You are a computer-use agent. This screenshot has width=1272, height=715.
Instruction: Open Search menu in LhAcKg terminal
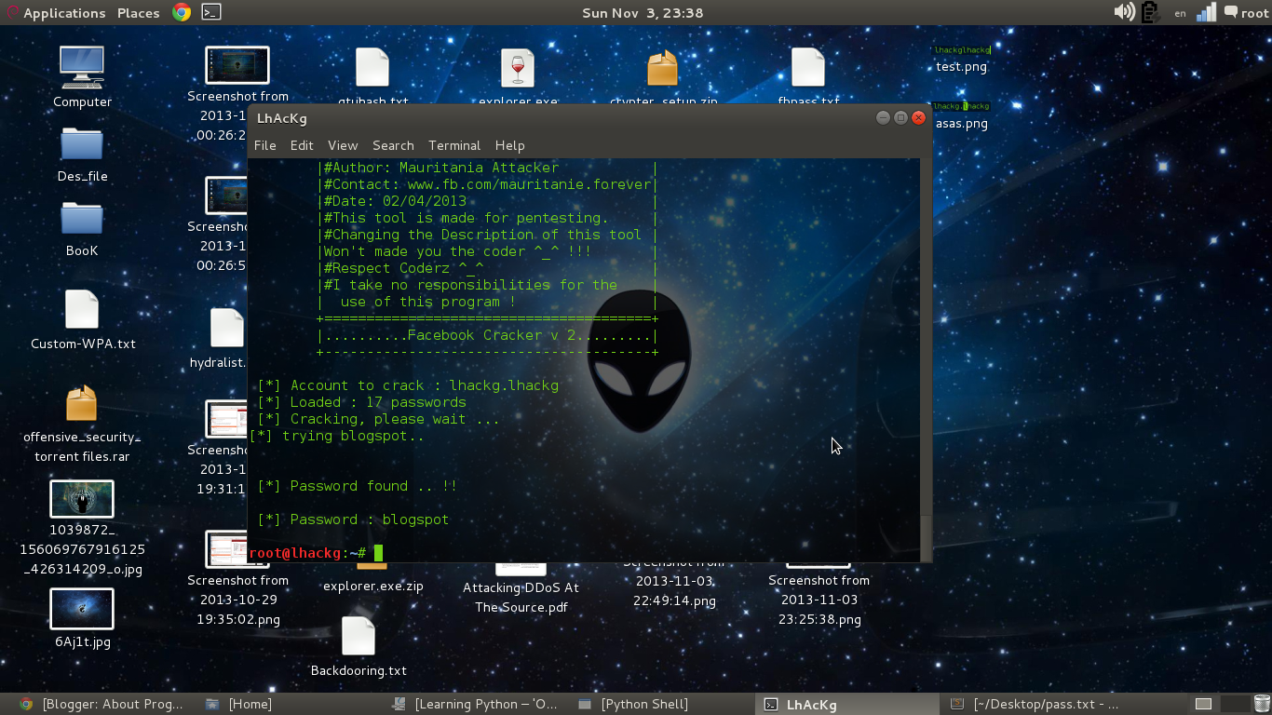pos(393,145)
